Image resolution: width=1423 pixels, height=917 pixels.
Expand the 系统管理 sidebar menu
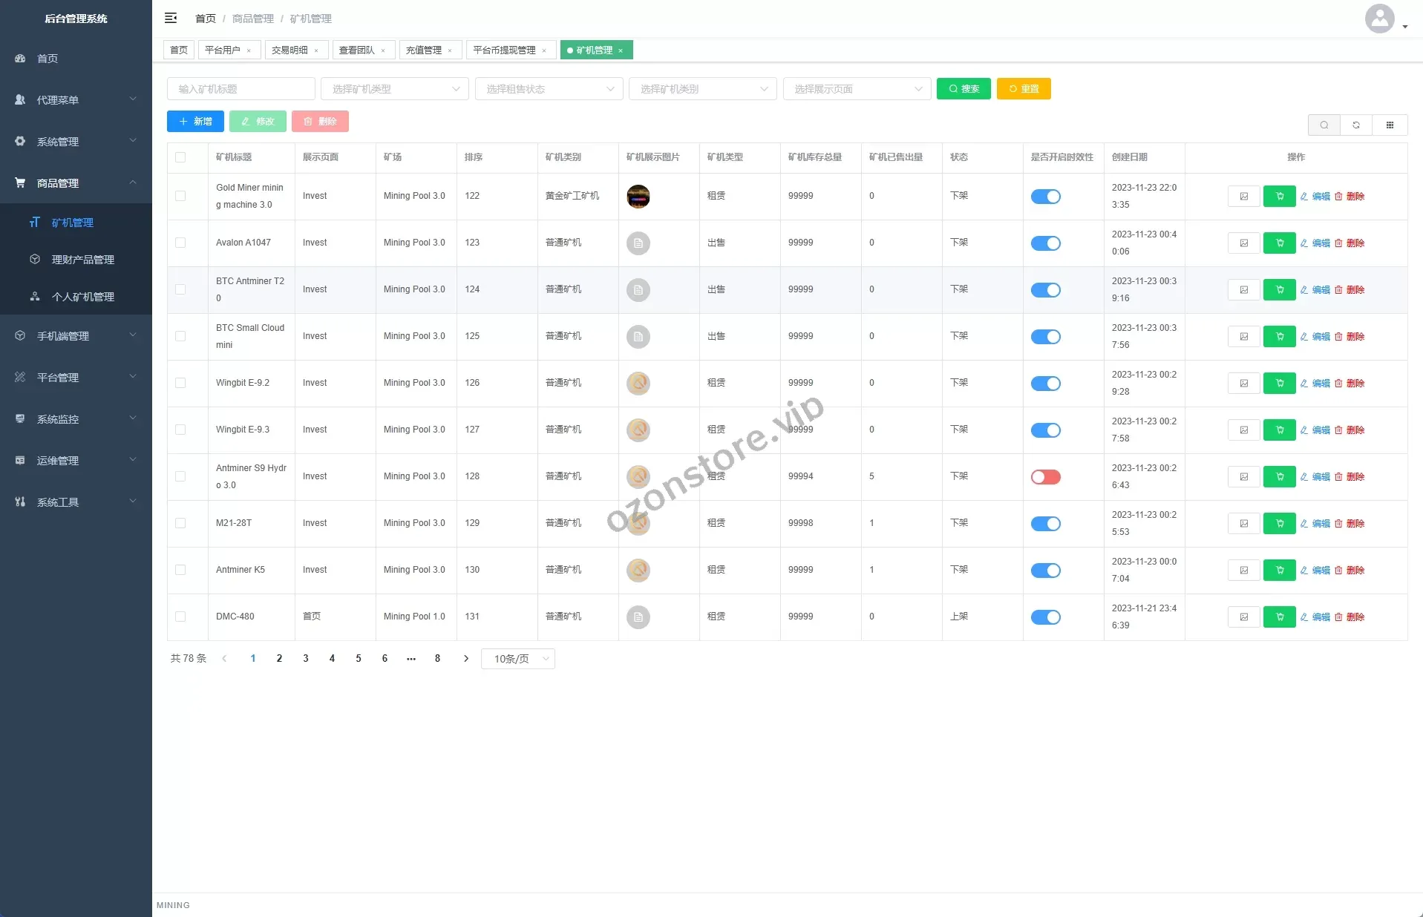pyautogui.click(x=76, y=142)
